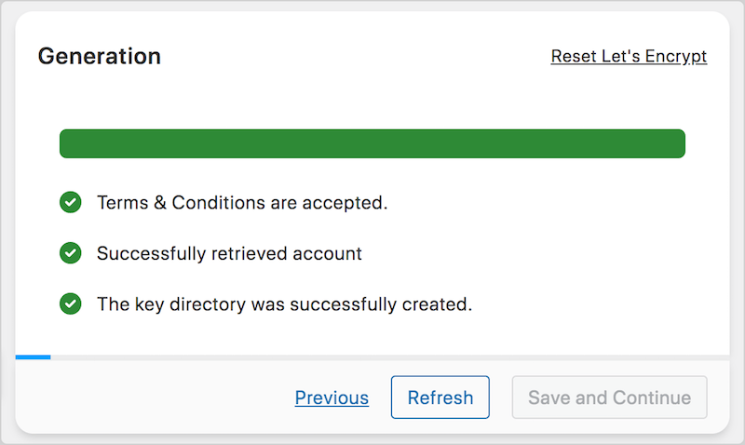Viewport: 745px width, 445px height.
Task: Click the word accepted in first status line
Action: click(345, 203)
